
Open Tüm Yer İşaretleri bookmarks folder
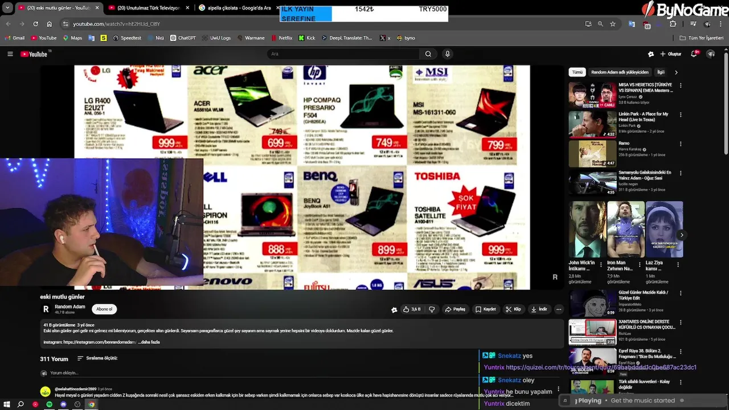pyautogui.click(x=702, y=38)
